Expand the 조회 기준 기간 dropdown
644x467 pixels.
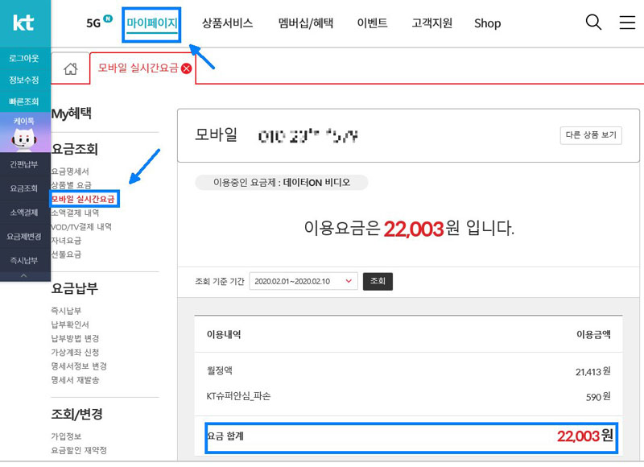pyautogui.click(x=303, y=281)
